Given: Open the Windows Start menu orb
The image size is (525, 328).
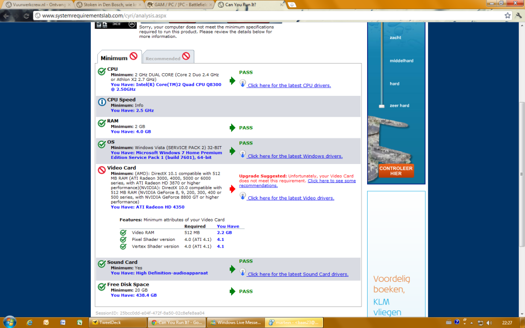Looking at the screenshot, I should pyautogui.click(x=9, y=322).
